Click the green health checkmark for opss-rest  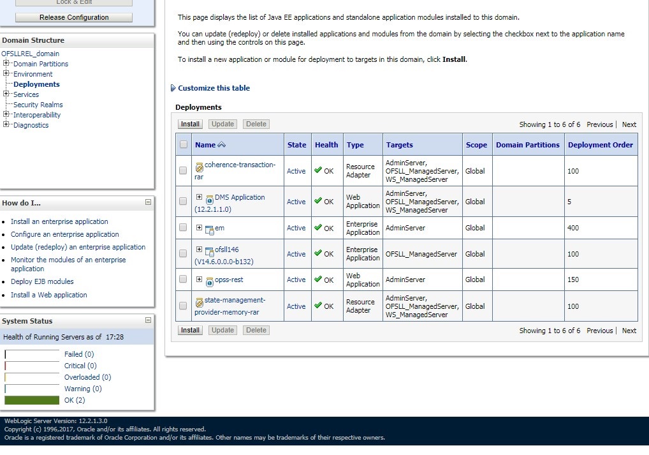[318, 279]
